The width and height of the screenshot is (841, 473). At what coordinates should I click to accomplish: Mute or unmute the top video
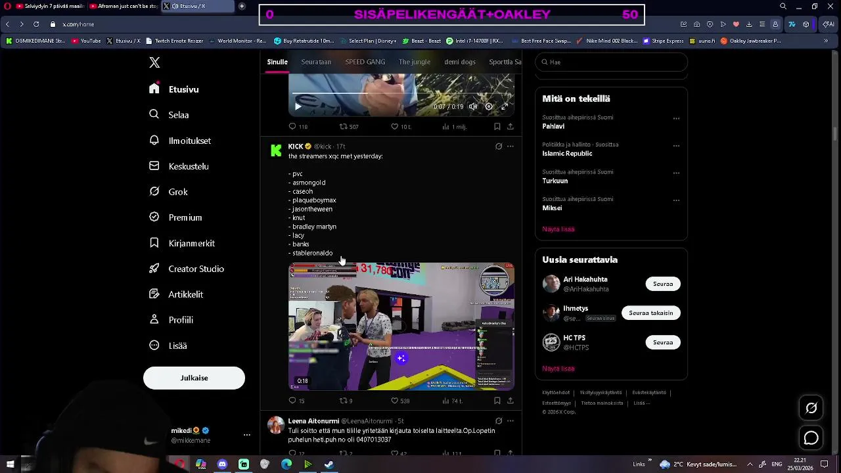click(x=473, y=106)
